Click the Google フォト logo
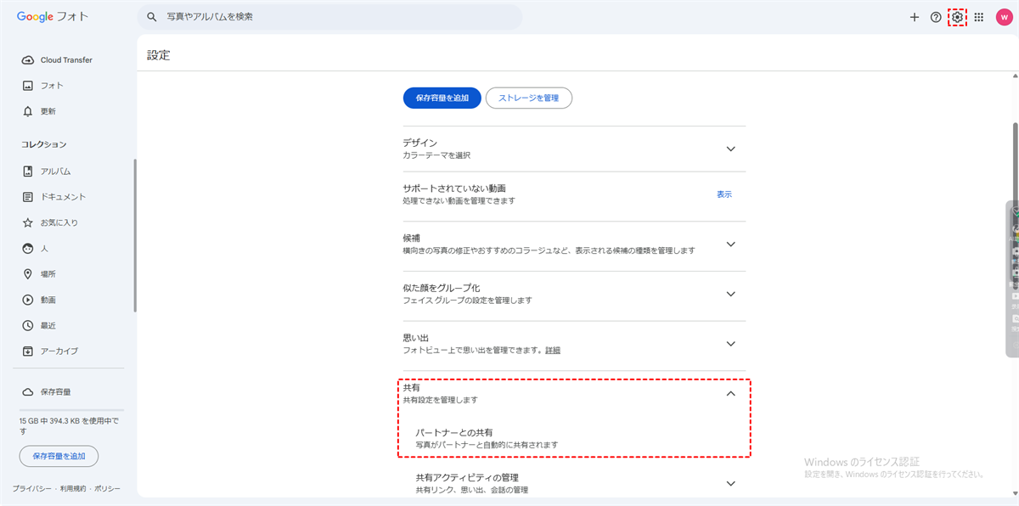The height and width of the screenshot is (506, 1019). pyautogui.click(x=52, y=17)
